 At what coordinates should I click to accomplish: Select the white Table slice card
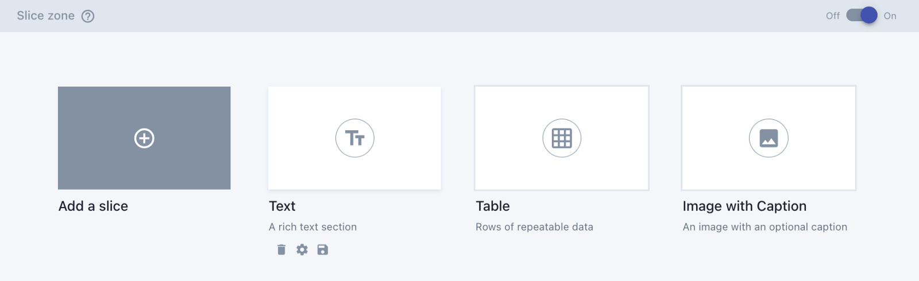click(562, 138)
